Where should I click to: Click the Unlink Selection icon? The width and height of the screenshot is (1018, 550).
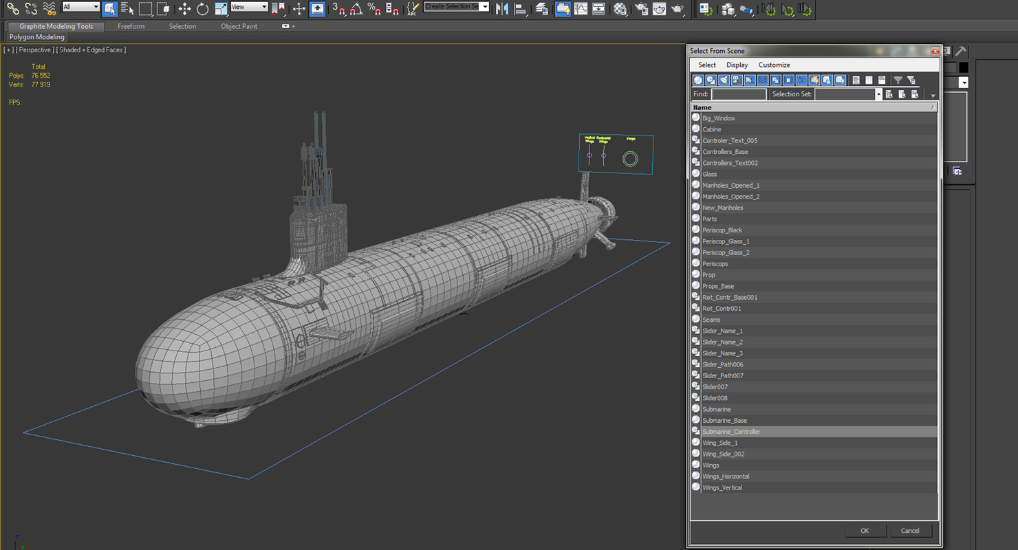31,9
